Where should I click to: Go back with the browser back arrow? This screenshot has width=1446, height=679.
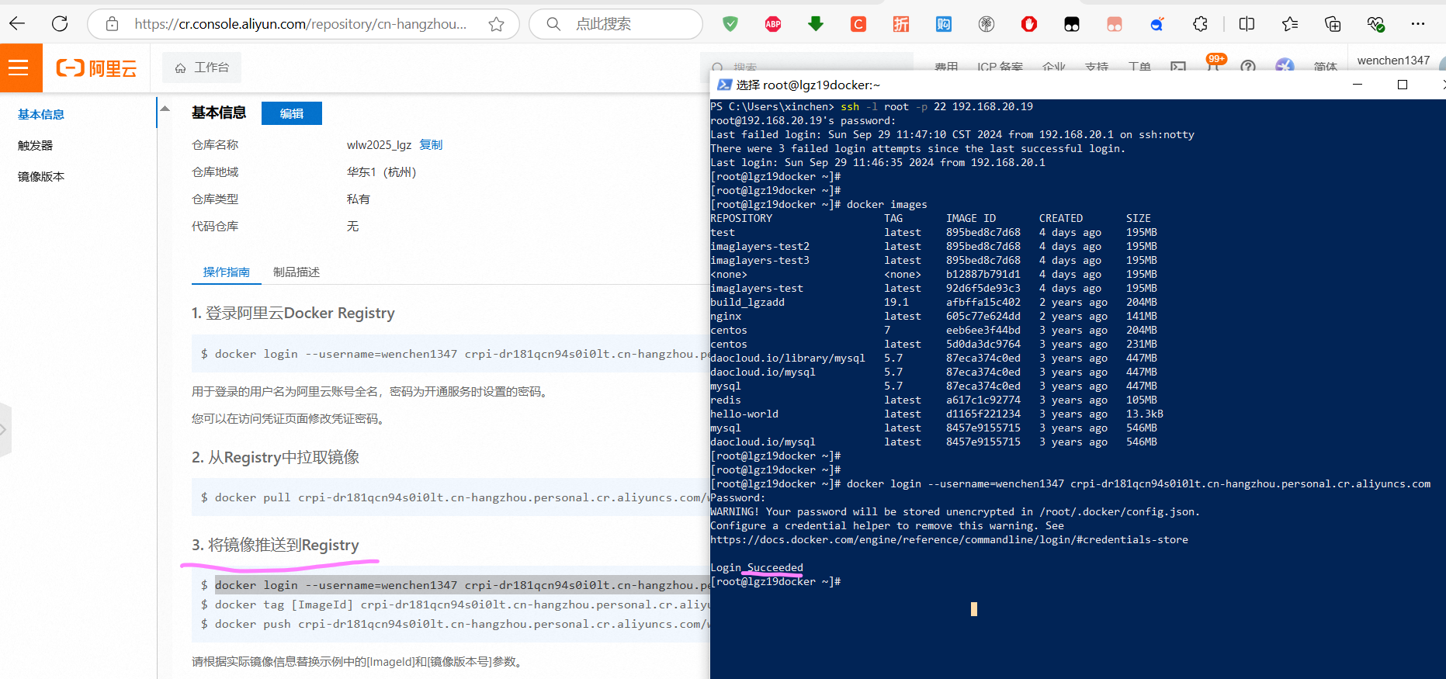pyautogui.click(x=18, y=24)
